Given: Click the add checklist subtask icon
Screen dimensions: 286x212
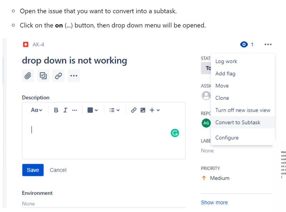Looking at the screenshot, I should click(x=43, y=75).
